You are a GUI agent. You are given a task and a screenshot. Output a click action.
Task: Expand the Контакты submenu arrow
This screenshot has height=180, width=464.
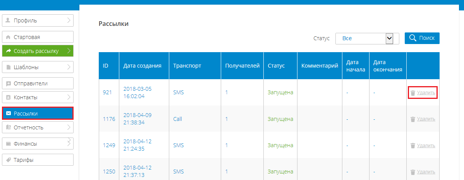69,97
